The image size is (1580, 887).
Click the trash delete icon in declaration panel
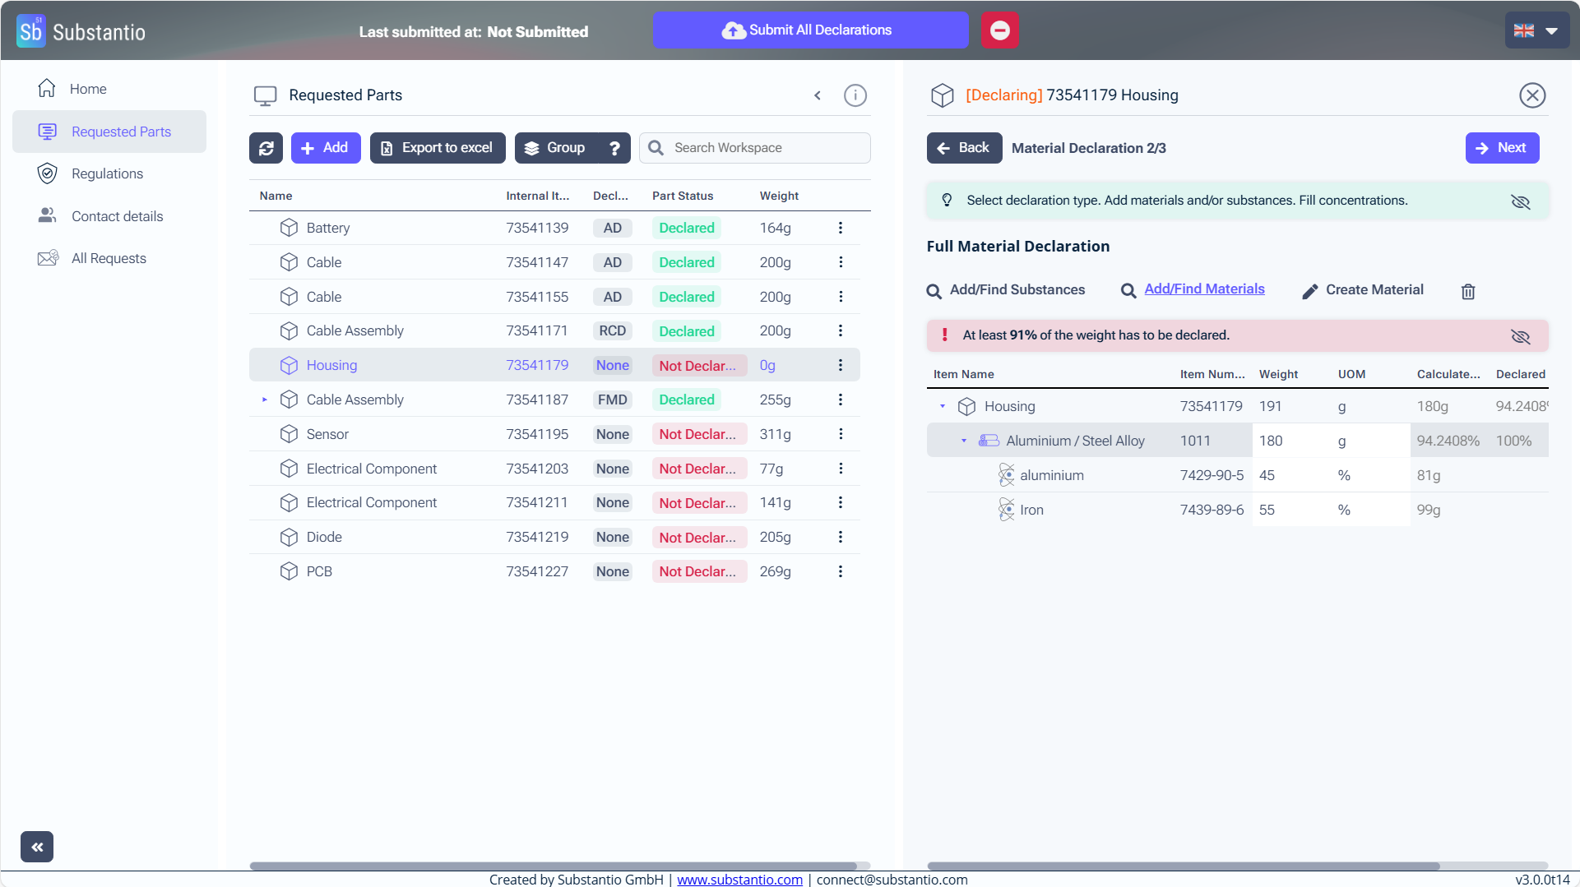coord(1467,291)
